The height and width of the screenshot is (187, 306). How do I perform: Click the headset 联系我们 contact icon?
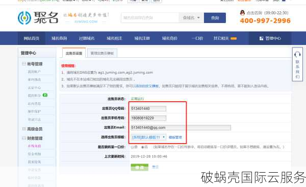coord(297,54)
